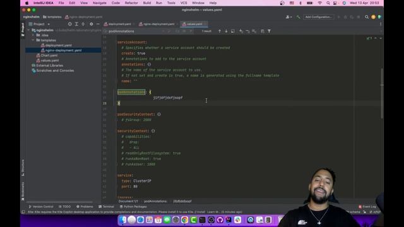
Task: Open IntelliJ IDEA application menu
Action: tap(44, 3)
